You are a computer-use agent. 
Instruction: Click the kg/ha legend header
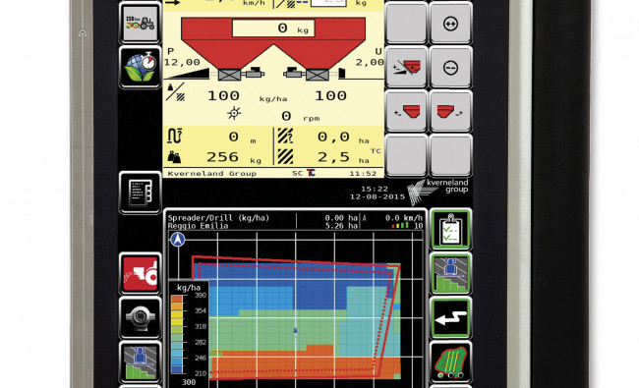tap(189, 288)
